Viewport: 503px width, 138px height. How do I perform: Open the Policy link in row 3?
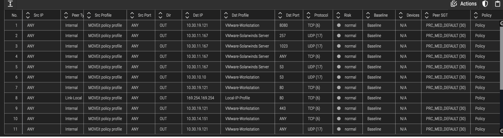click(480, 46)
